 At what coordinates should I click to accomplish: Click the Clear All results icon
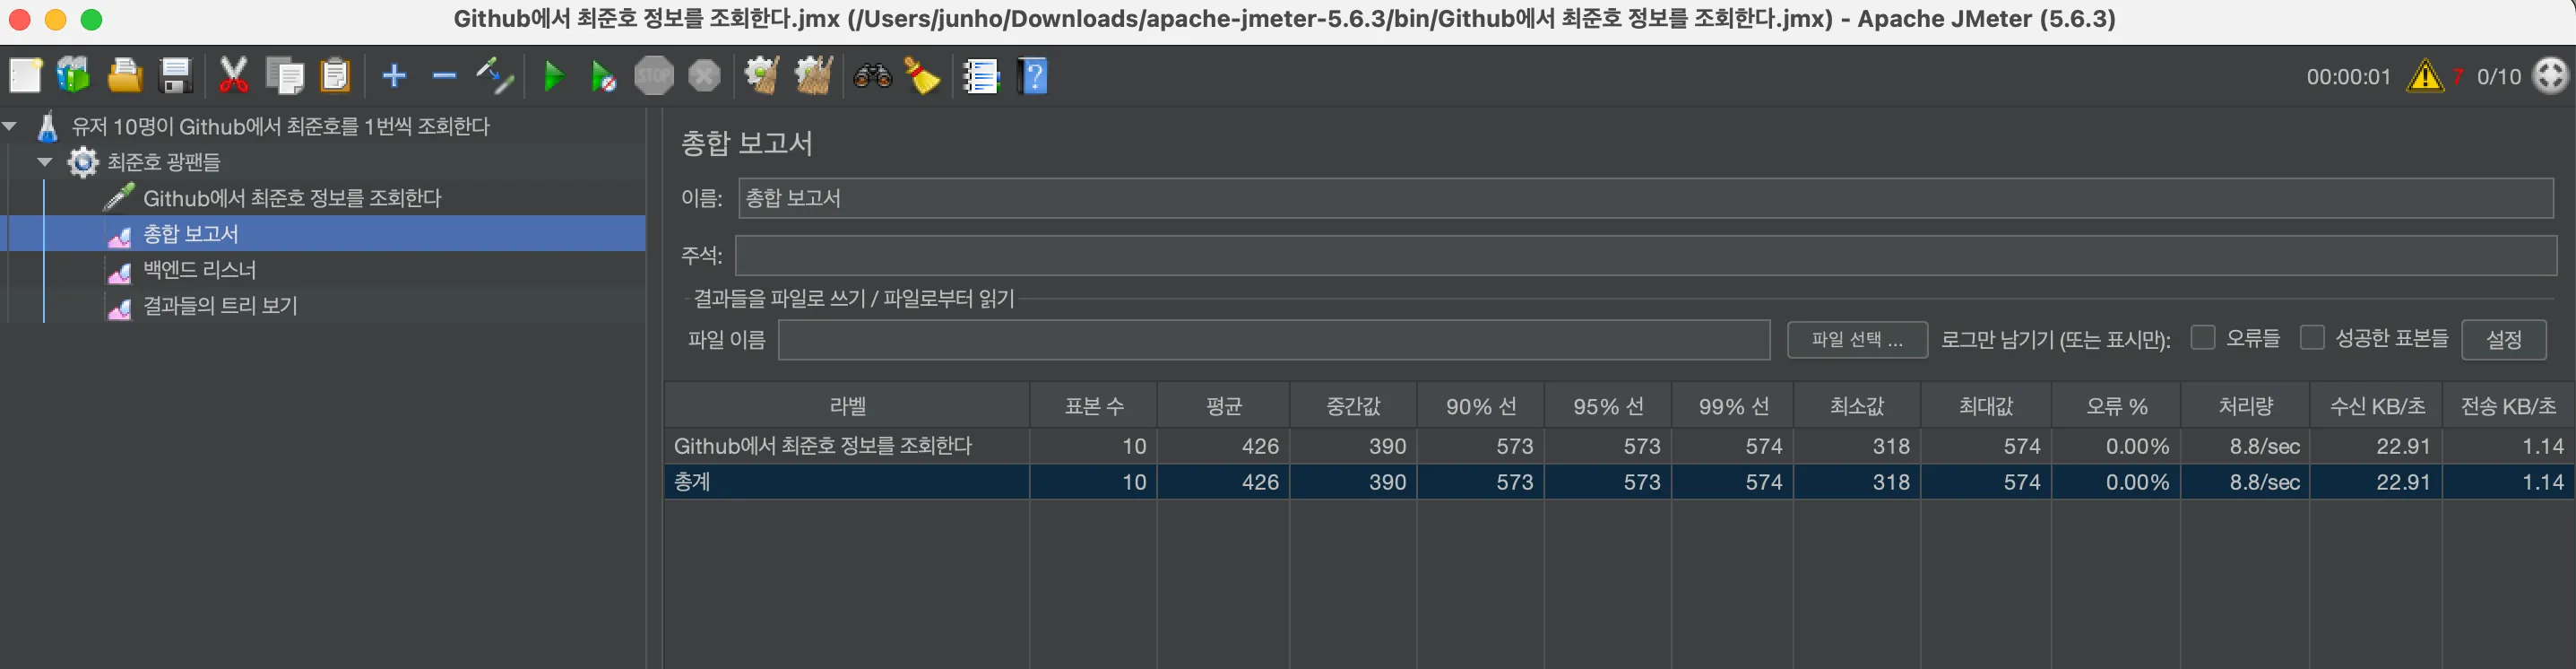813,76
